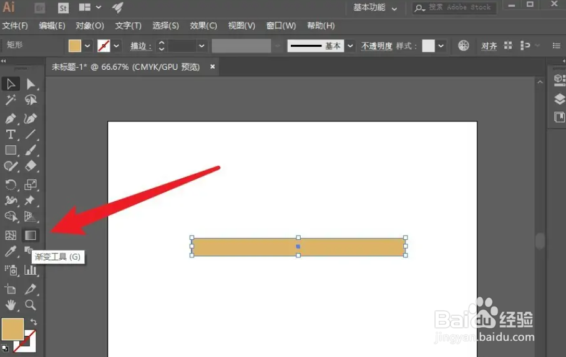Open the 编辑(E) menu

point(52,26)
